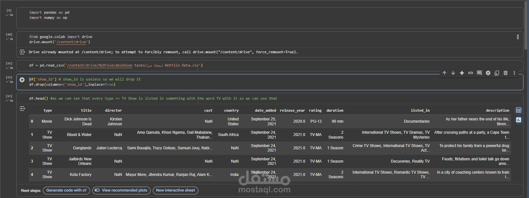Click 'Kirsten Johnson' director cell
Viewport: 529px width, 198px height.
(x=115, y=121)
